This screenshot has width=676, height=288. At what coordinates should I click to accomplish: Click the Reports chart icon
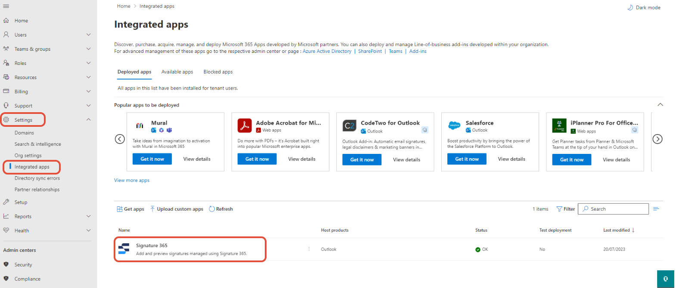[6, 216]
